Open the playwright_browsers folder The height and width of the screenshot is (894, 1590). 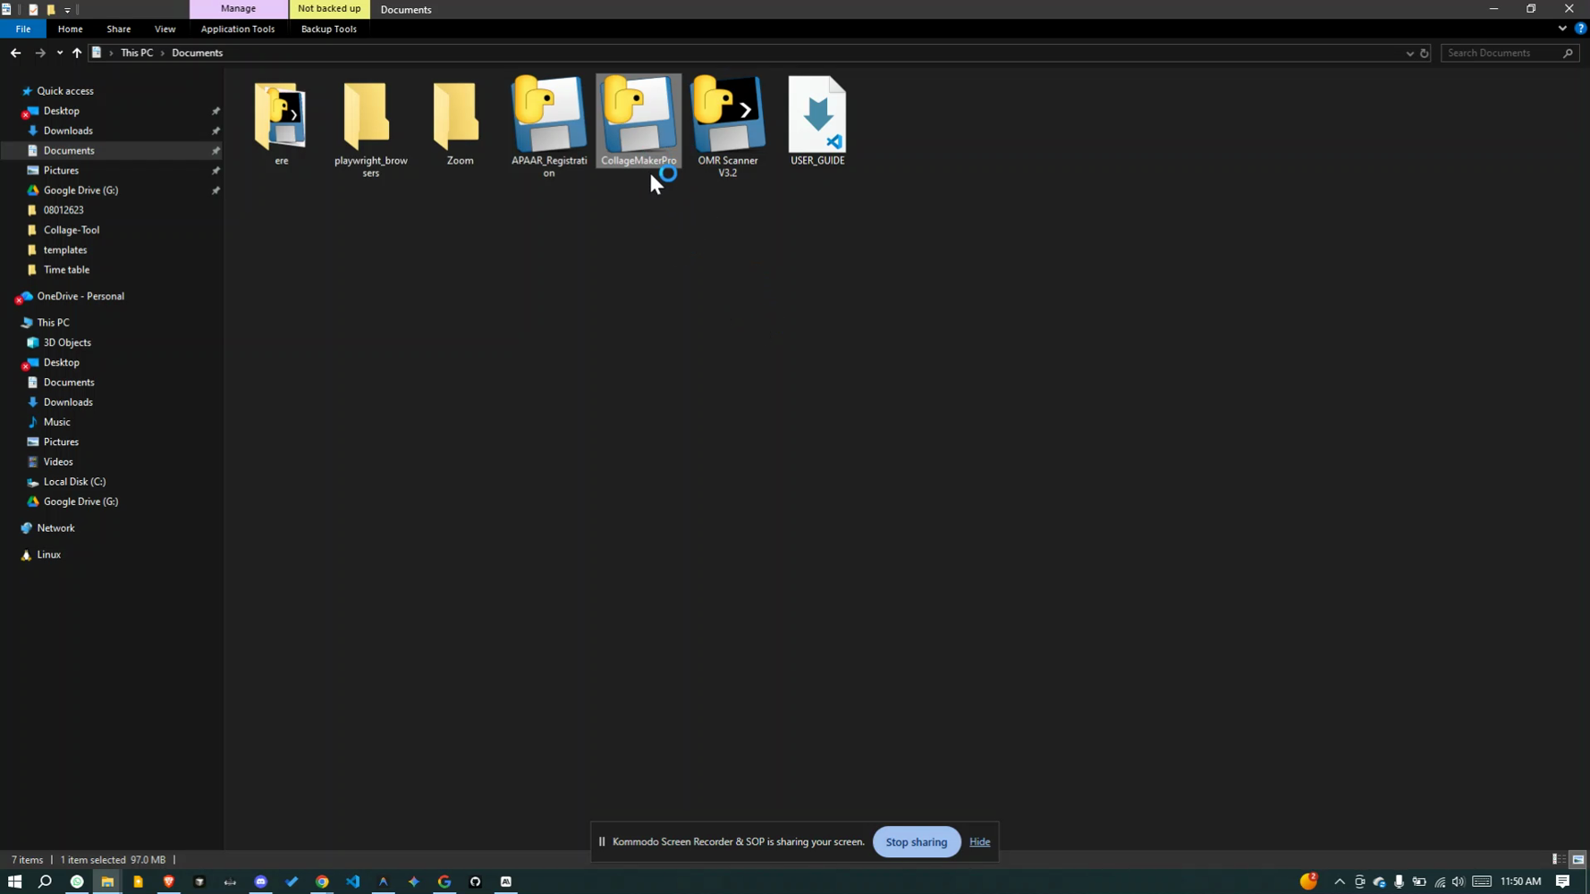point(370,116)
